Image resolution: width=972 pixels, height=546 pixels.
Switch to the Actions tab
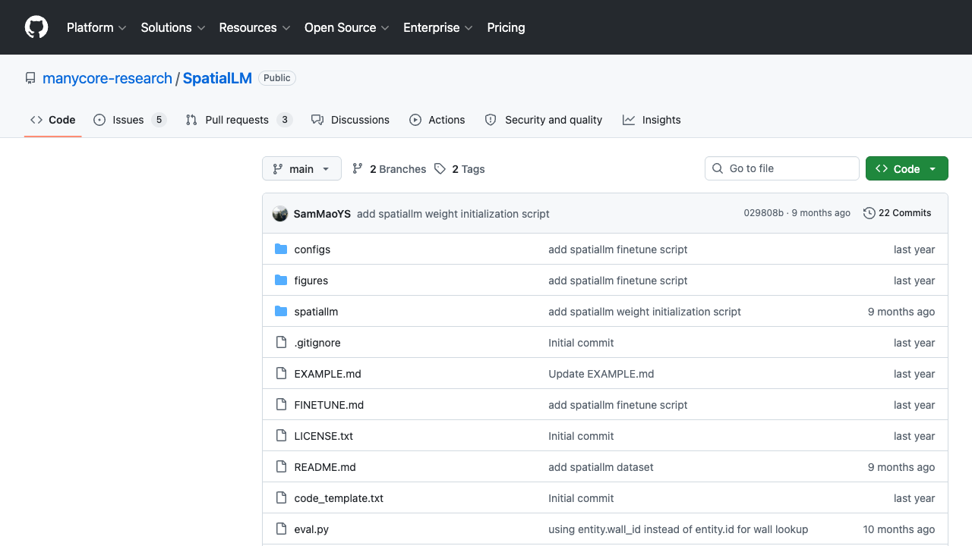(x=437, y=120)
